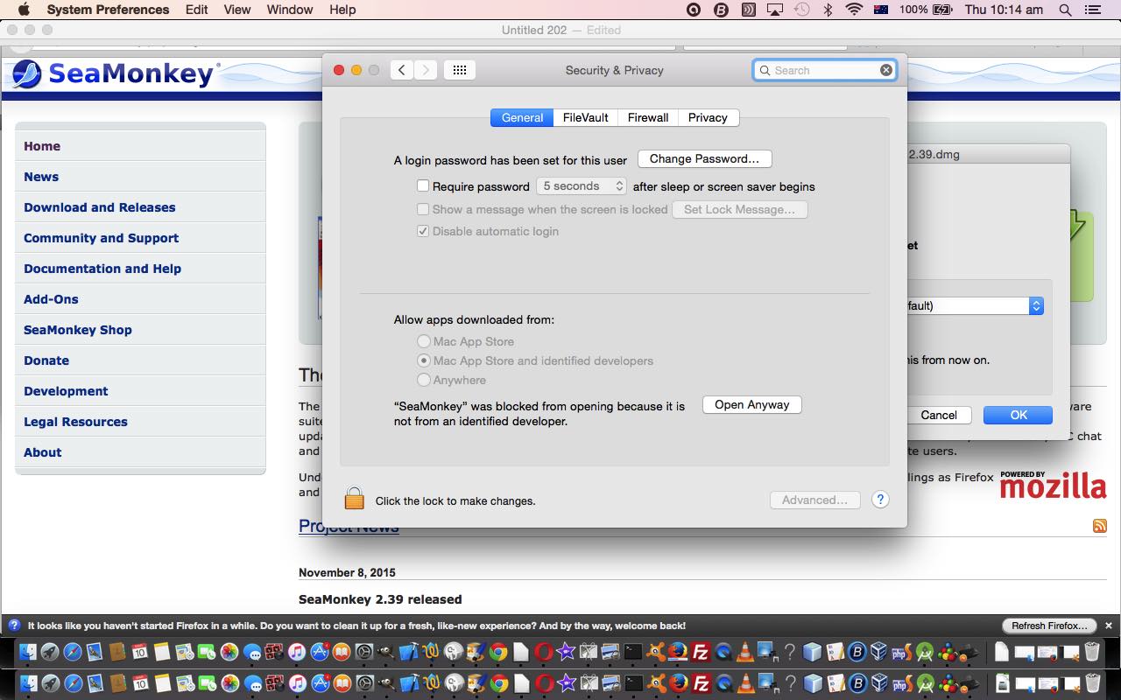This screenshot has width=1121, height=700.
Task: Switch to the Privacy tab
Action: tap(708, 117)
